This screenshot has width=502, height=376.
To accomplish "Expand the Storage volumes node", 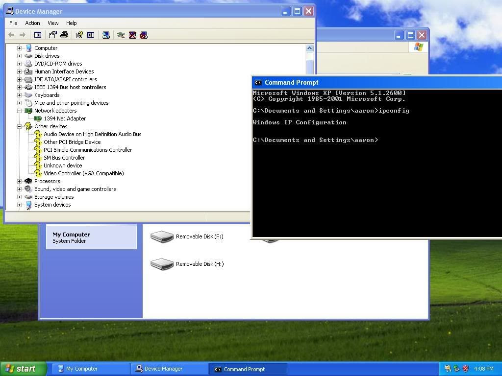I will click(x=19, y=197).
